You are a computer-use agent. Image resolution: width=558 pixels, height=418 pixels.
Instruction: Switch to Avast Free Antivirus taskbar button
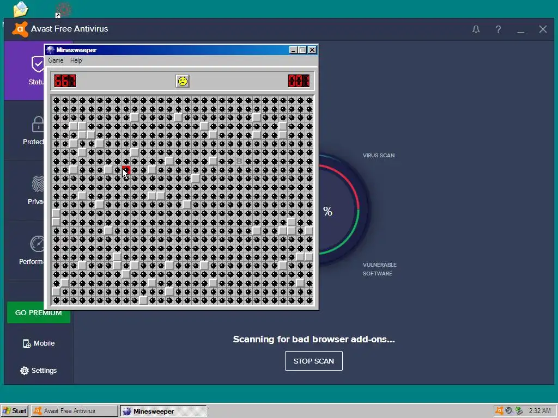point(74,411)
